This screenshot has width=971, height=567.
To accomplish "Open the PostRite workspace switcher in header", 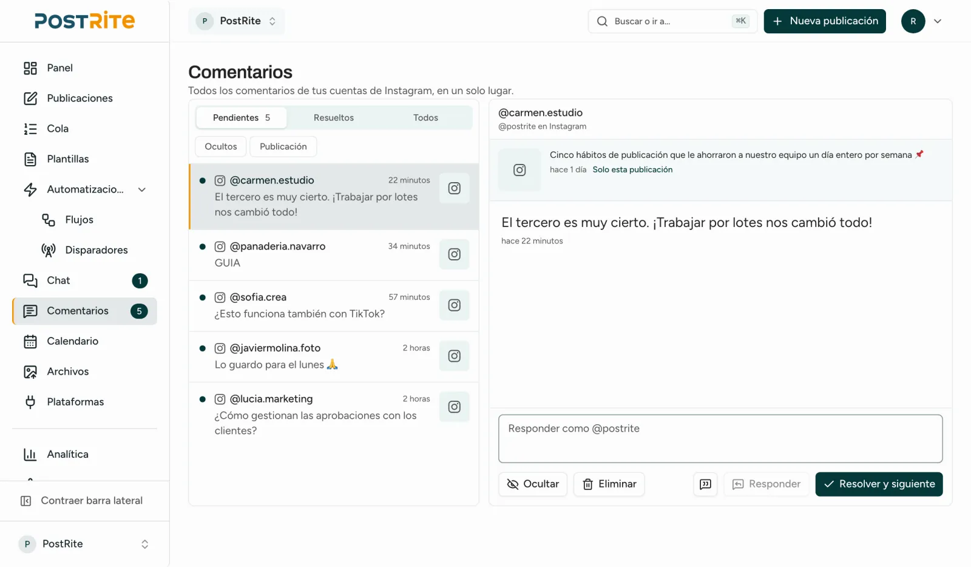I will pyautogui.click(x=237, y=21).
